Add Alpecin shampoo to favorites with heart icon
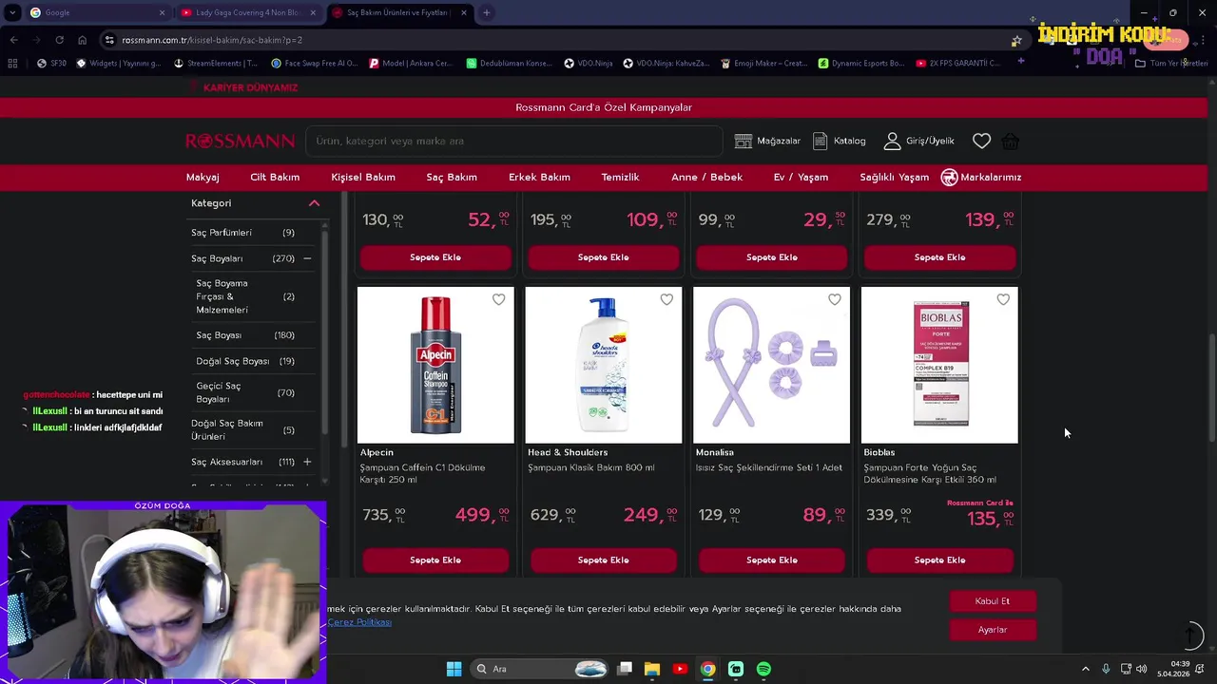Screen dimensions: 1217x684 click(498, 299)
